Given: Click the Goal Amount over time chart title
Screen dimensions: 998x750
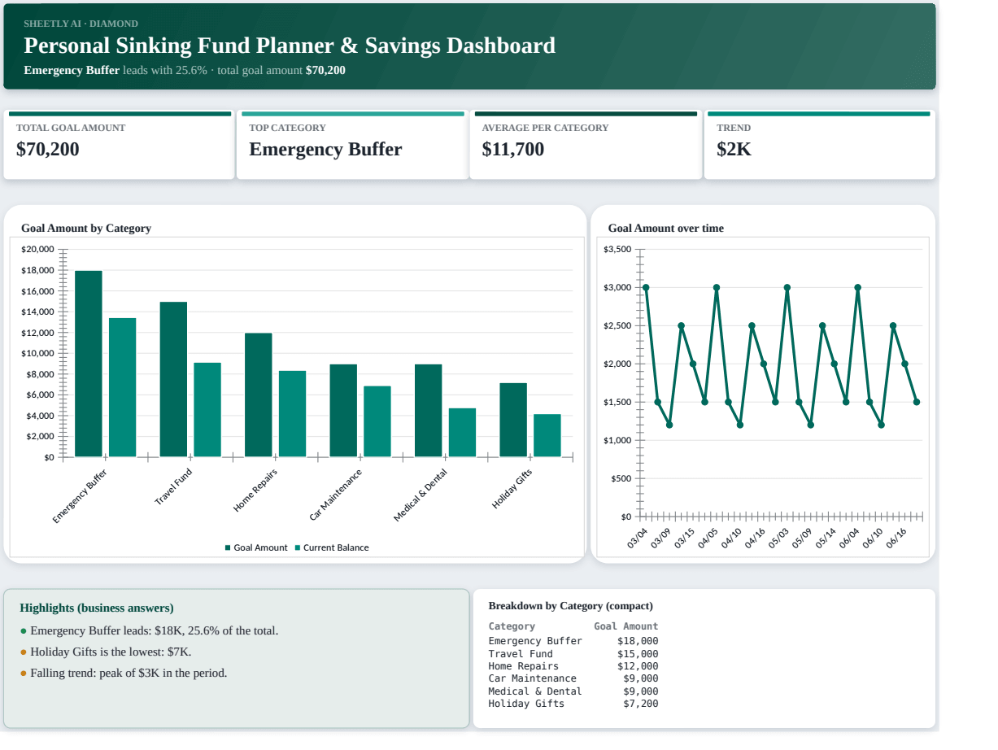Looking at the screenshot, I should tap(665, 228).
